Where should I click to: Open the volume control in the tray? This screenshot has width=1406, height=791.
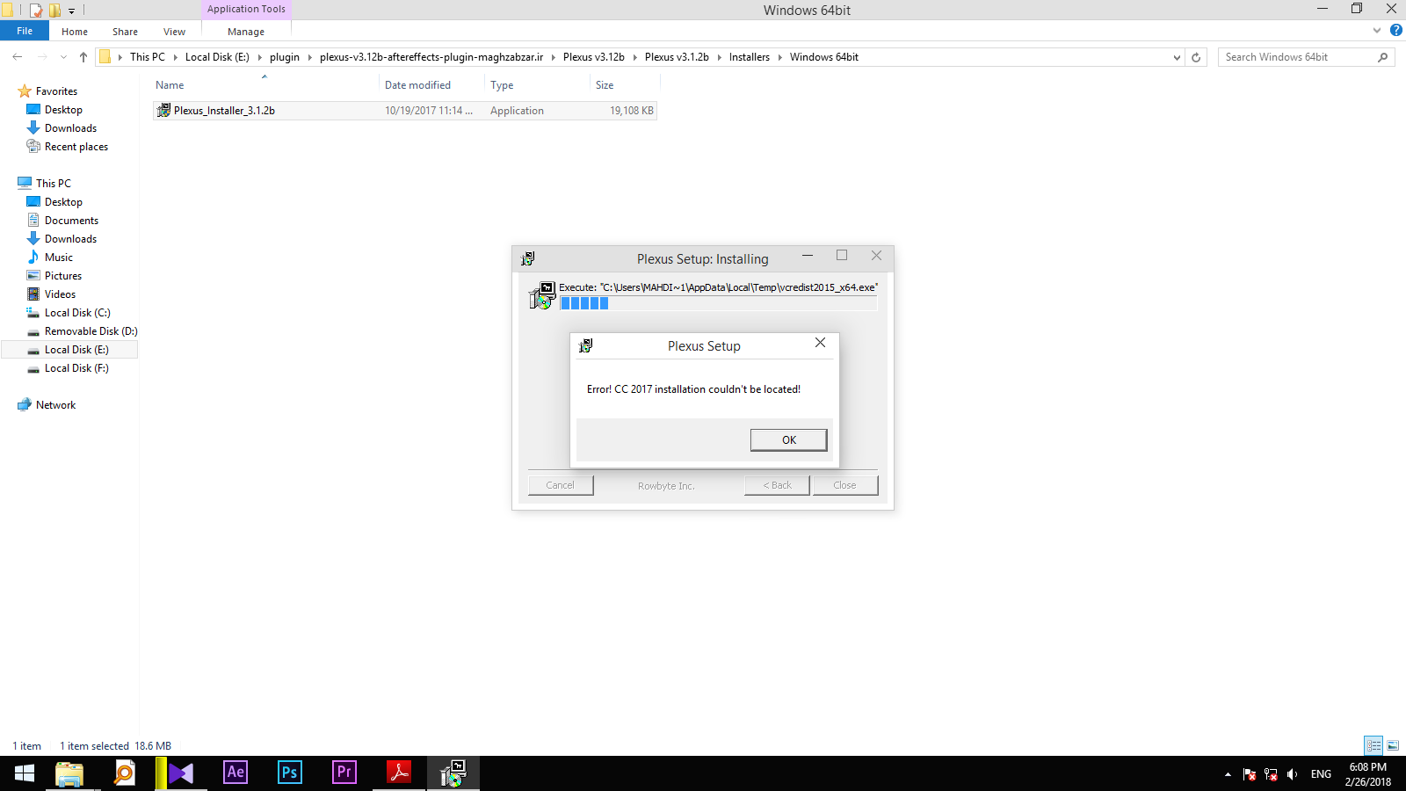coord(1292,774)
